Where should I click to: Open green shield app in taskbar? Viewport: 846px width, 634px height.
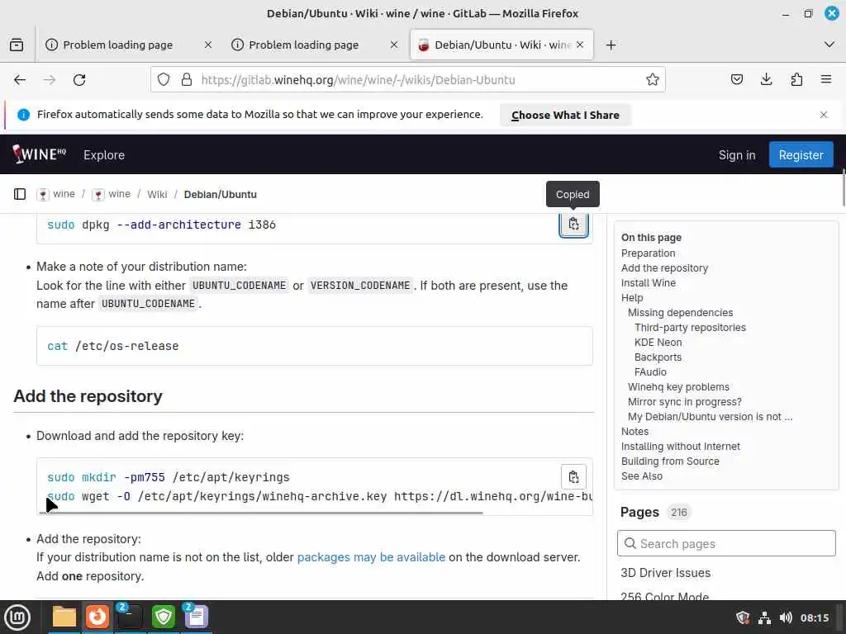click(163, 617)
